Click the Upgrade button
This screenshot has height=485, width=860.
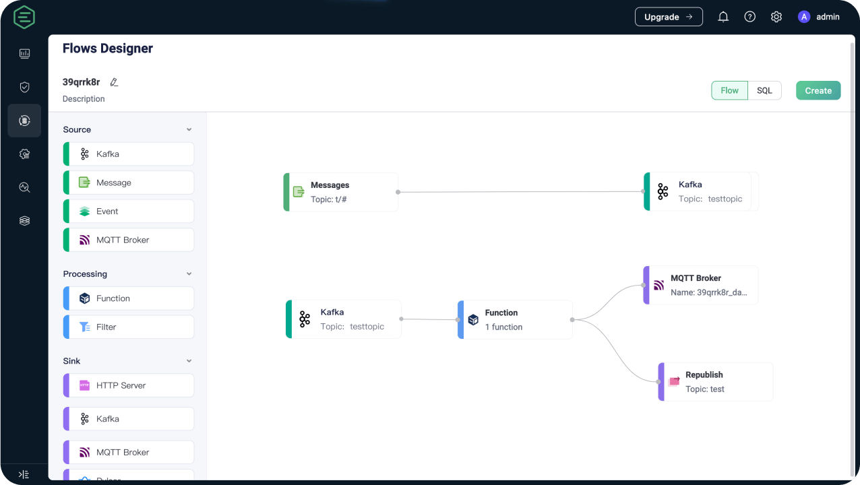click(668, 17)
